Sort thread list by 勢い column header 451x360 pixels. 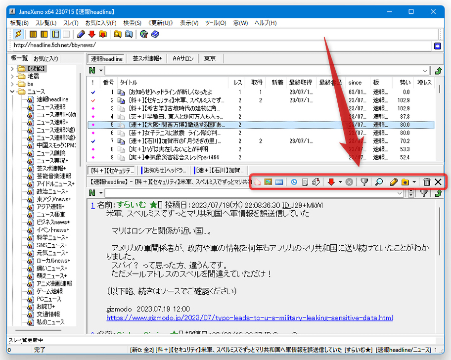(x=405, y=83)
